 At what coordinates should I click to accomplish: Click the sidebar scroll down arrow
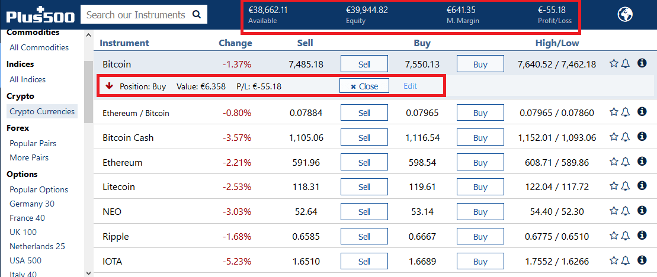88,273
